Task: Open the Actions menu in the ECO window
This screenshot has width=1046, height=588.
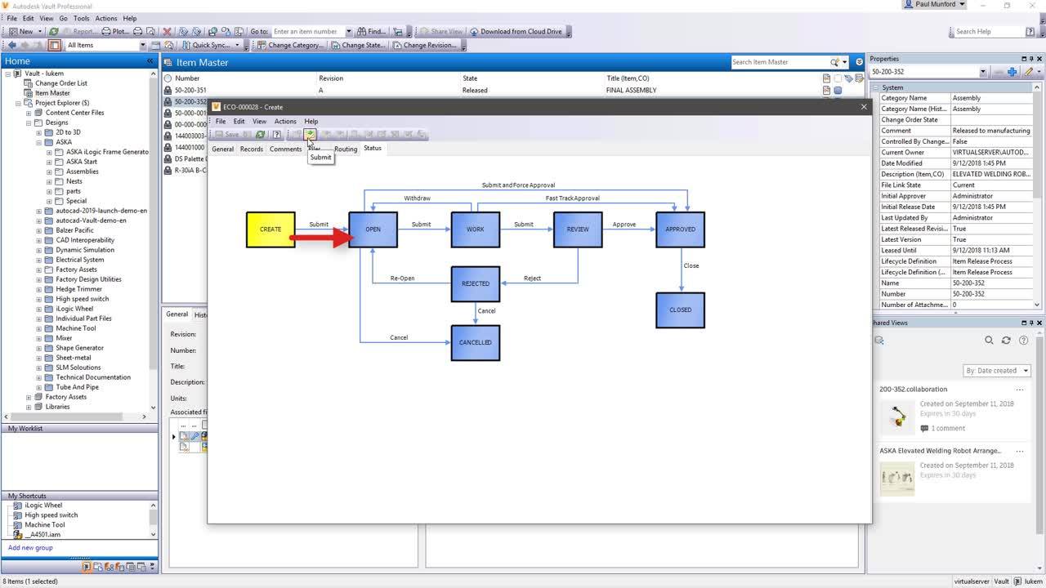Action: (285, 121)
